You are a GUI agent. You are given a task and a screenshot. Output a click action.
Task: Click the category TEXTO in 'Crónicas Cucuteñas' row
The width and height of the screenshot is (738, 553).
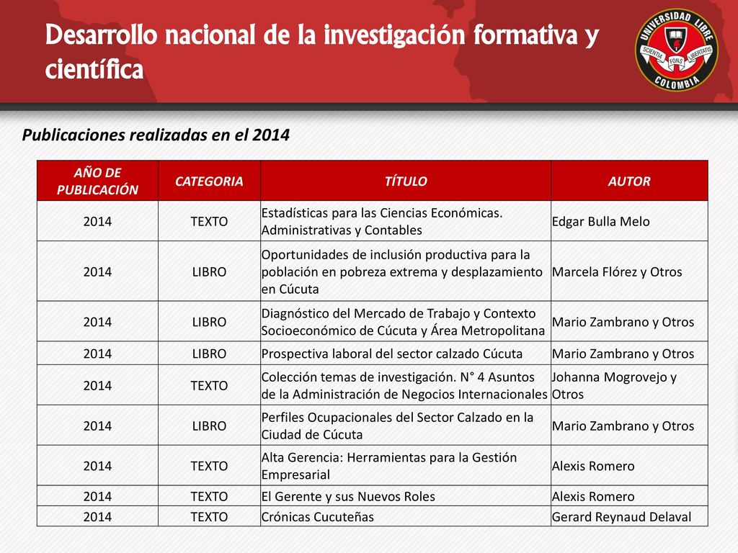[x=209, y=517]
